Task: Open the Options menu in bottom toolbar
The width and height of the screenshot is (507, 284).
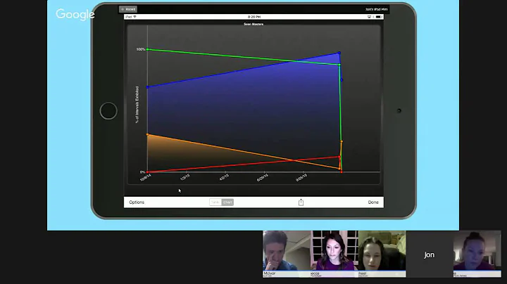Action: [x=137, y=202]
